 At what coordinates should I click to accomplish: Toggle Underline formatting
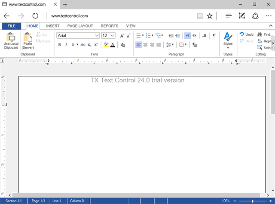(73, 45)
